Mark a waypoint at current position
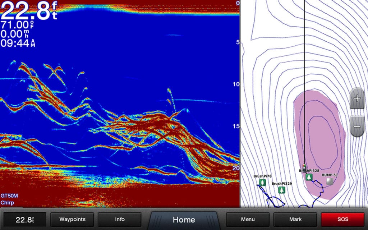The image size is (368, 230). (295, 219)
